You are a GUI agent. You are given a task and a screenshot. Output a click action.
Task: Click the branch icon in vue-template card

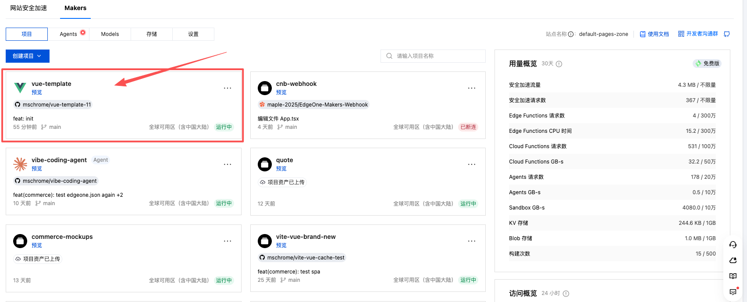tap(43, 127)
